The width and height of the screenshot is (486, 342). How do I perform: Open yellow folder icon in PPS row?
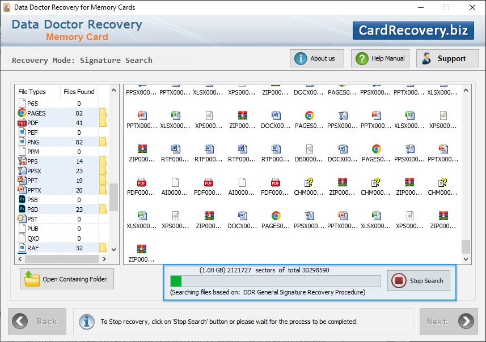103,161
